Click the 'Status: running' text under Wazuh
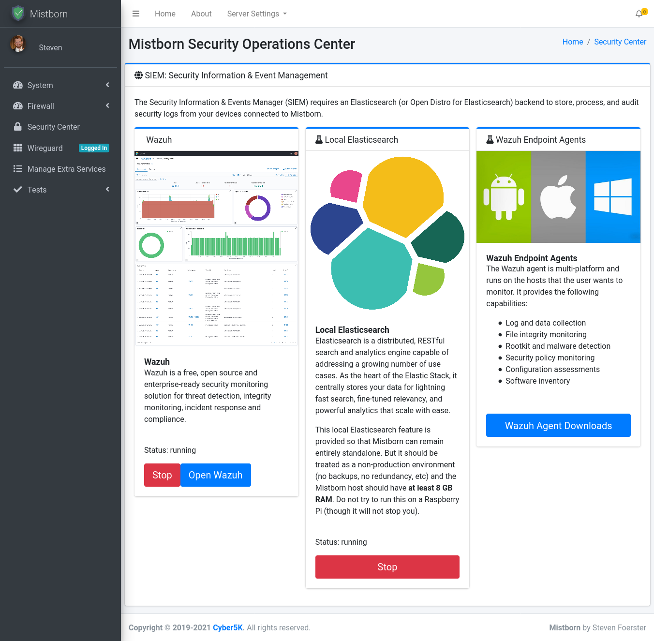Viewport: 654px width, 641px height. pyautogui.click(x=170, y=450)
